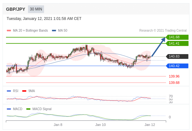The width and height of the screenshot is (192, 131).
Task: Select the chart timestamp text
Action: [x=44, y=19]
